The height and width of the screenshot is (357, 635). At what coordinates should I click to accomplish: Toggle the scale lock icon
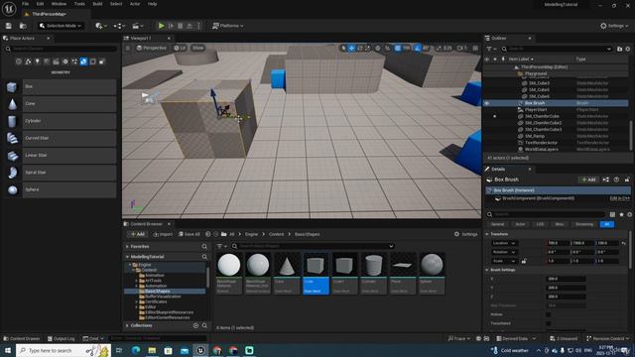[x=524, y=261]
